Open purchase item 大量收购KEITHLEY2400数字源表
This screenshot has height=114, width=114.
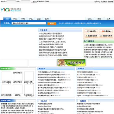pos(88,85)
